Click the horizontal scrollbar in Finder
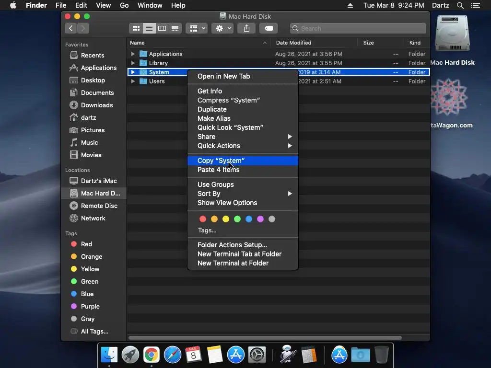 pyautogui.click(x=265, y=338)
